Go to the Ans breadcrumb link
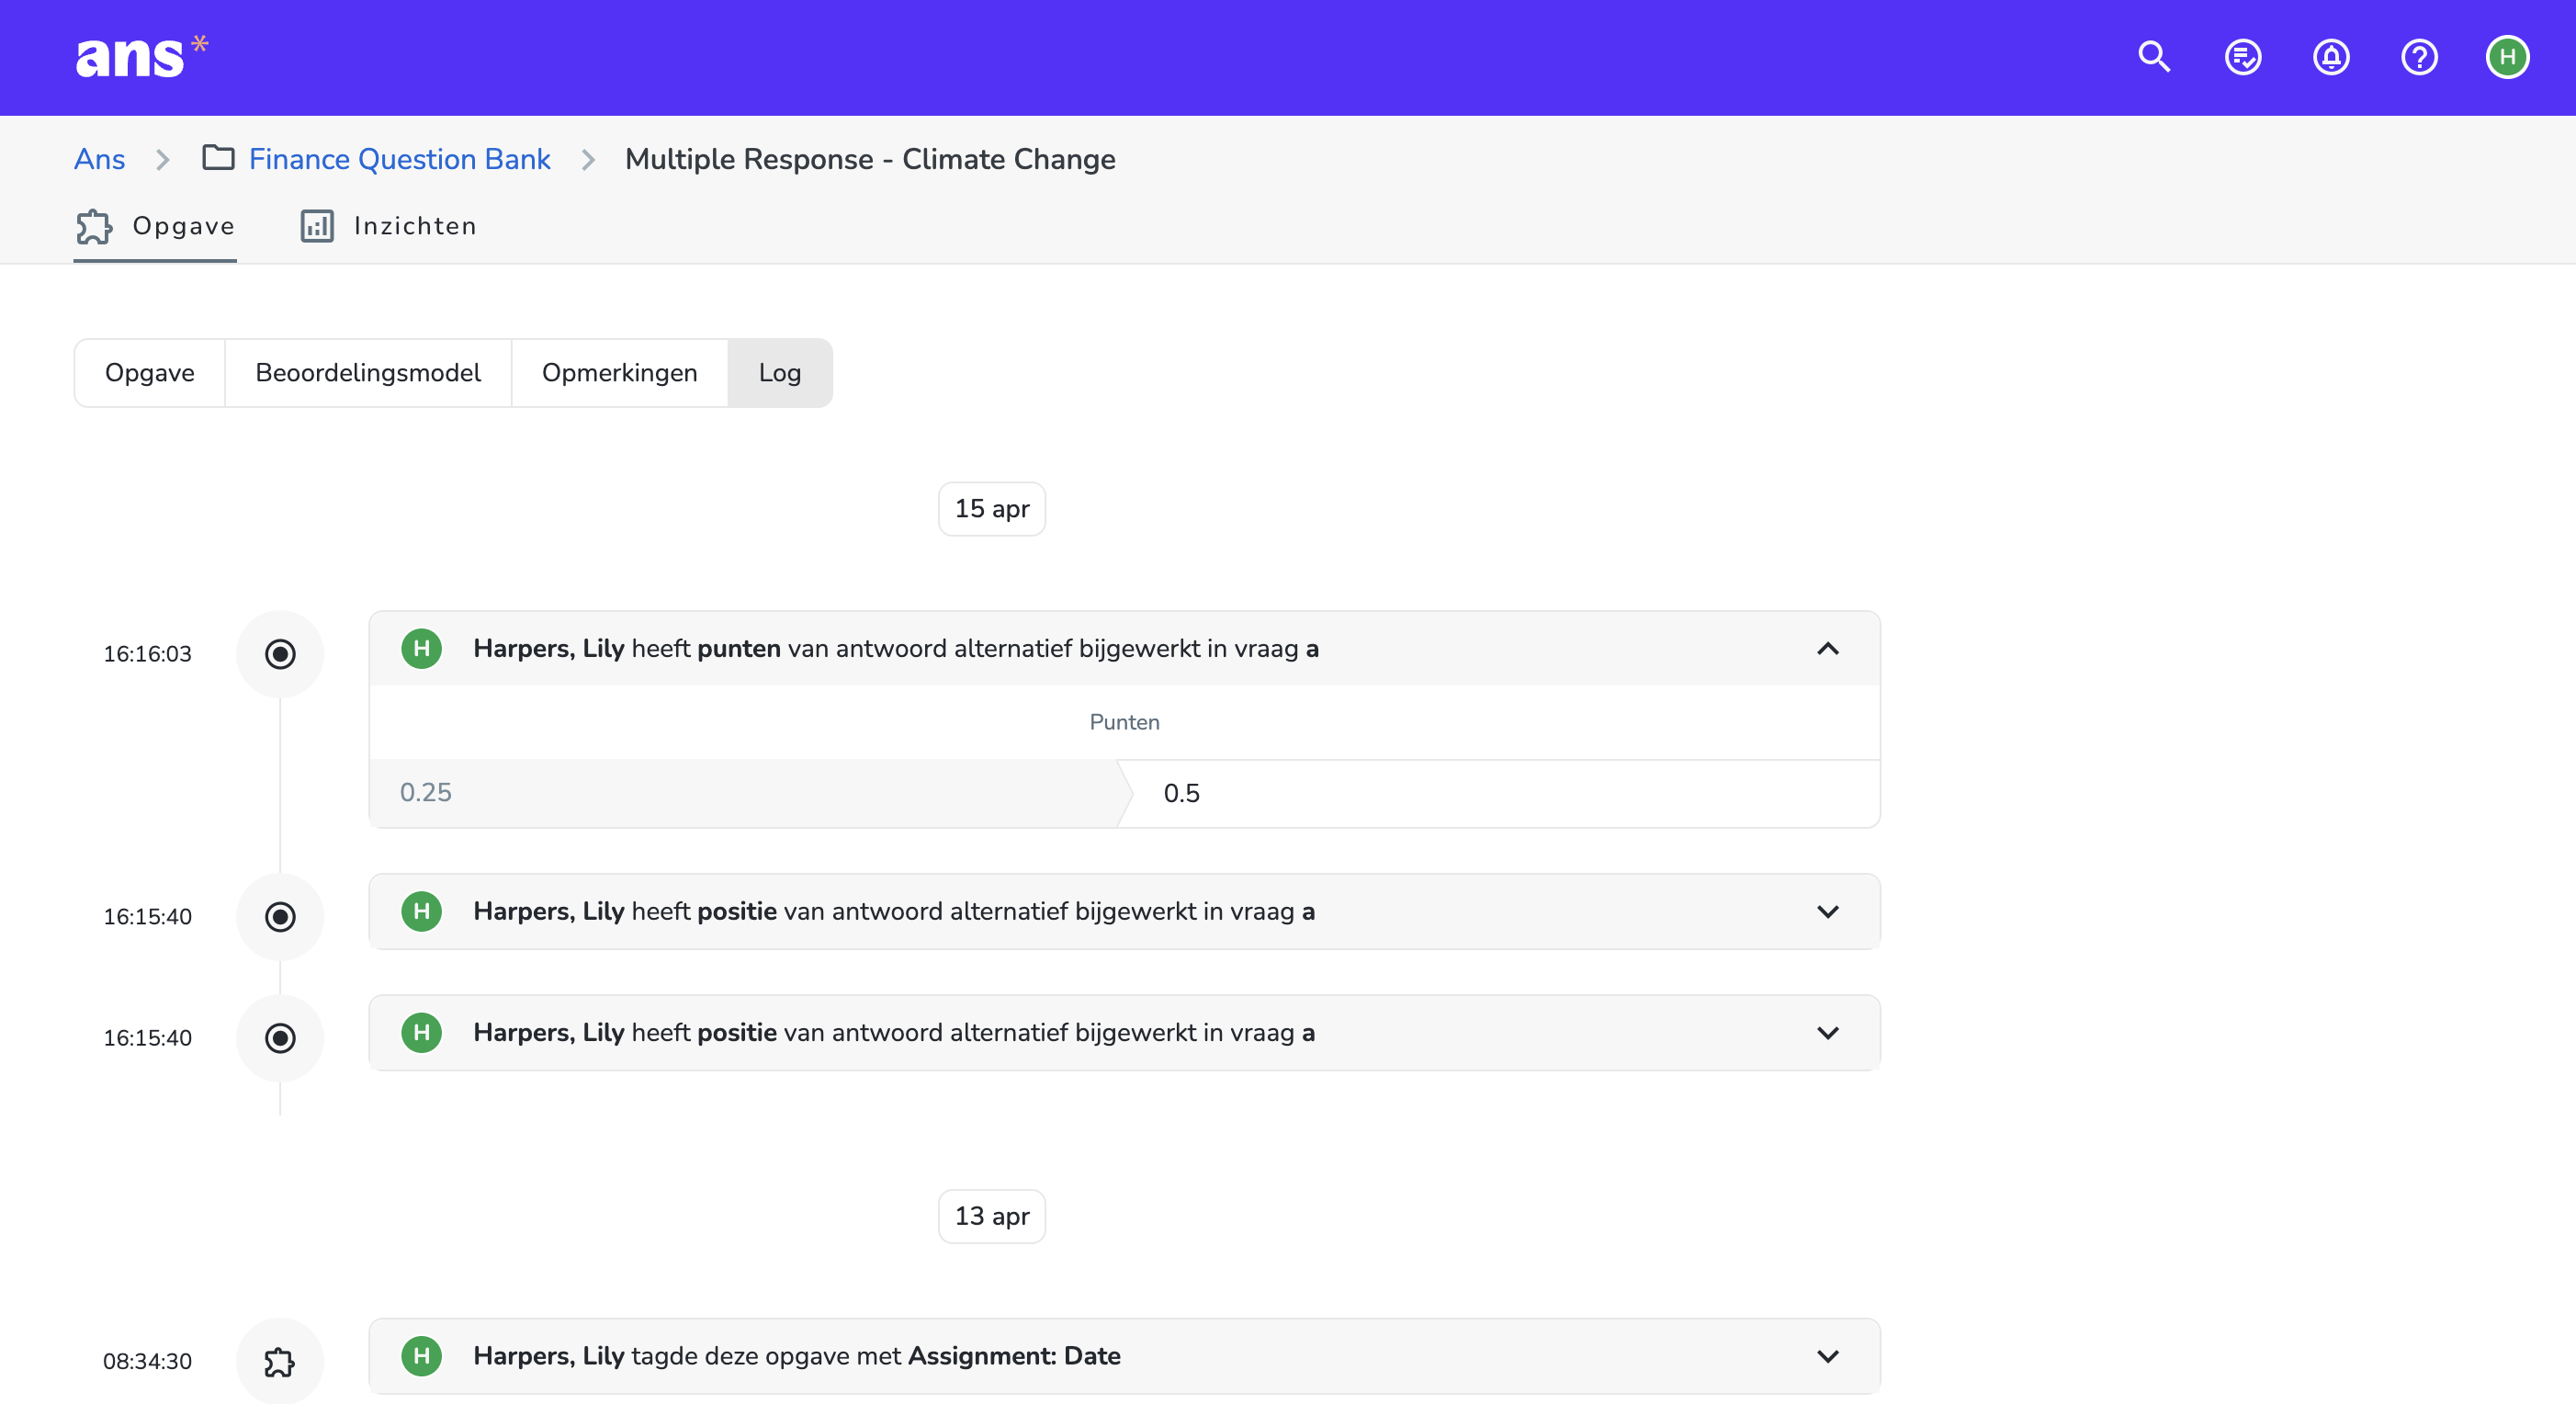 [x=99, y=159]
